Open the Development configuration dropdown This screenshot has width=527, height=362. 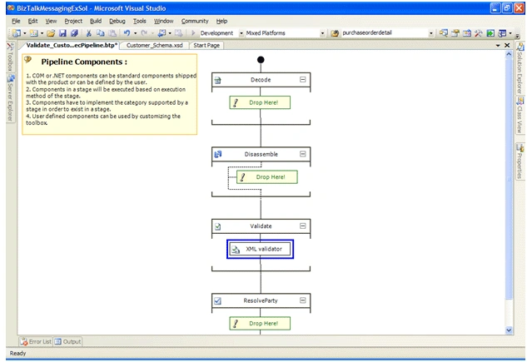pos(241,33)
